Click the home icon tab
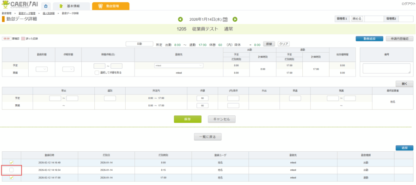The height and width of the screenshot is (185, 416). 46,6
